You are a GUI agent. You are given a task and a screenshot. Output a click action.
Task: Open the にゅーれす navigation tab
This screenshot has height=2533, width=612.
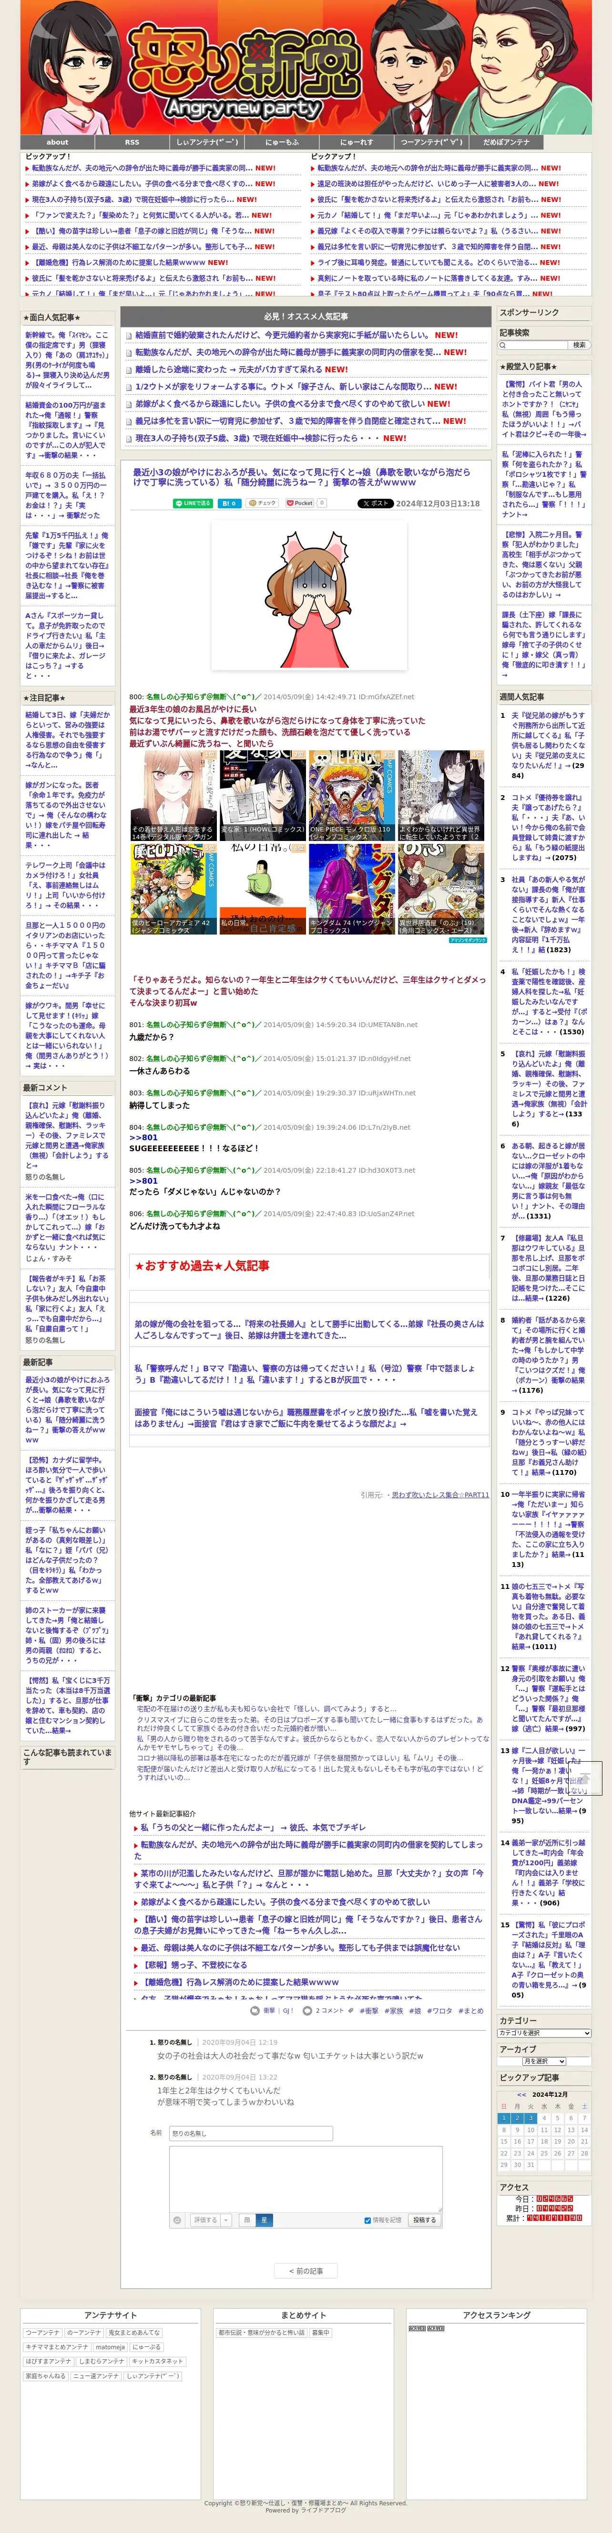(x=357, y=143)
